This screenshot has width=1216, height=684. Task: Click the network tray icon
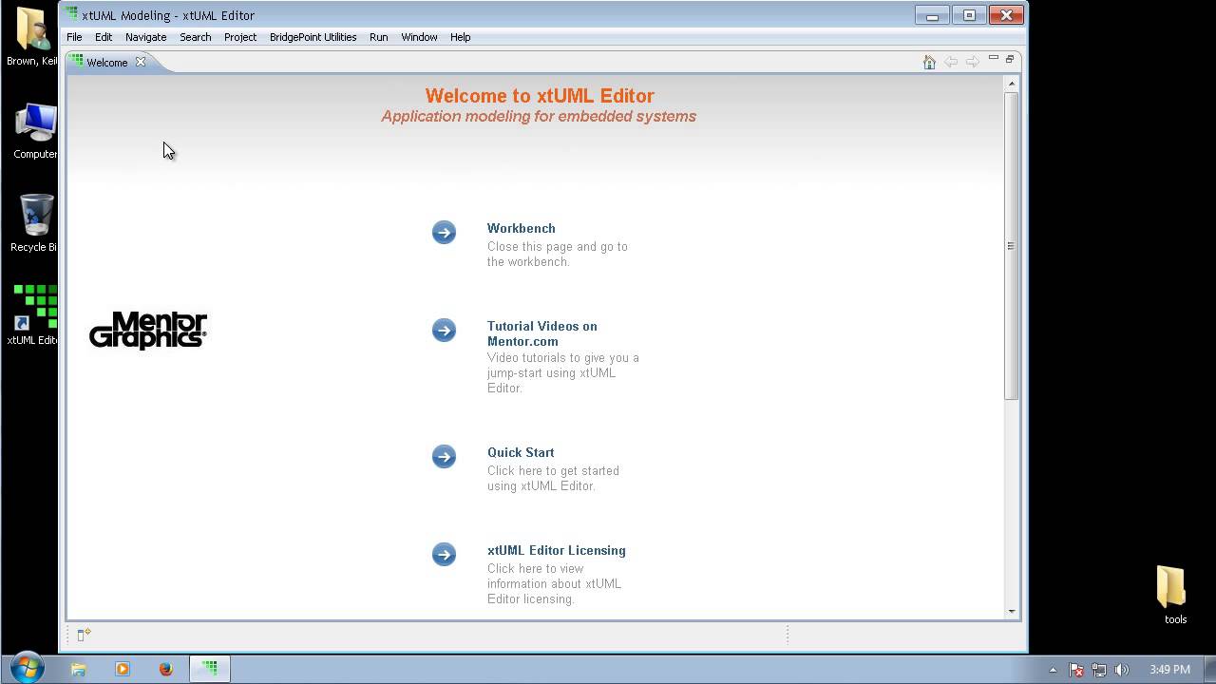click(1099, 670)
